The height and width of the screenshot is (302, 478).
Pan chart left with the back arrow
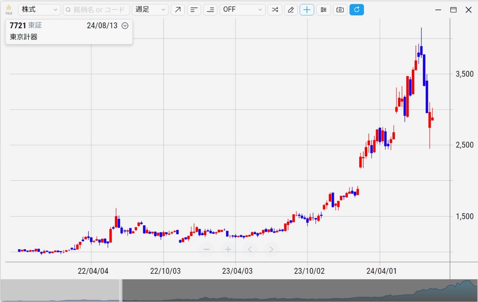tap(250, 250)
